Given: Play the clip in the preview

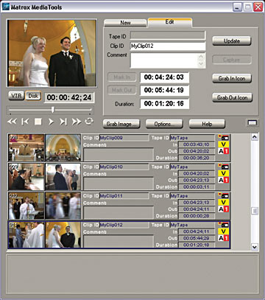Looking at the screenshot, I should [x=51, y=122].
